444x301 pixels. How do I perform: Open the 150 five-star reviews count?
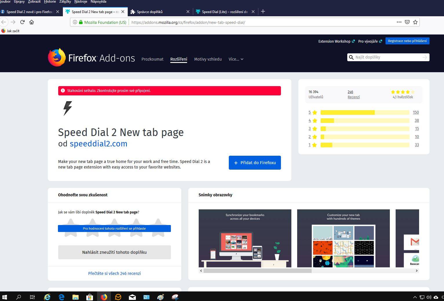coord(416,113)
